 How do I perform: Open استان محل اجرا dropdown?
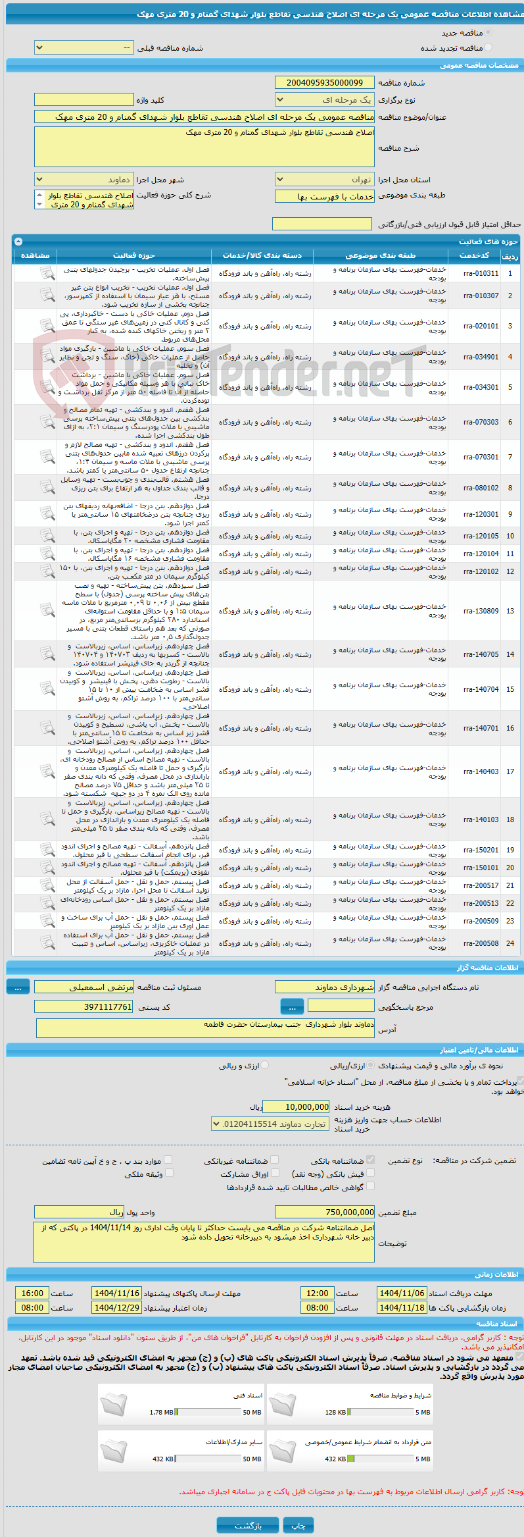pos(325,180)
